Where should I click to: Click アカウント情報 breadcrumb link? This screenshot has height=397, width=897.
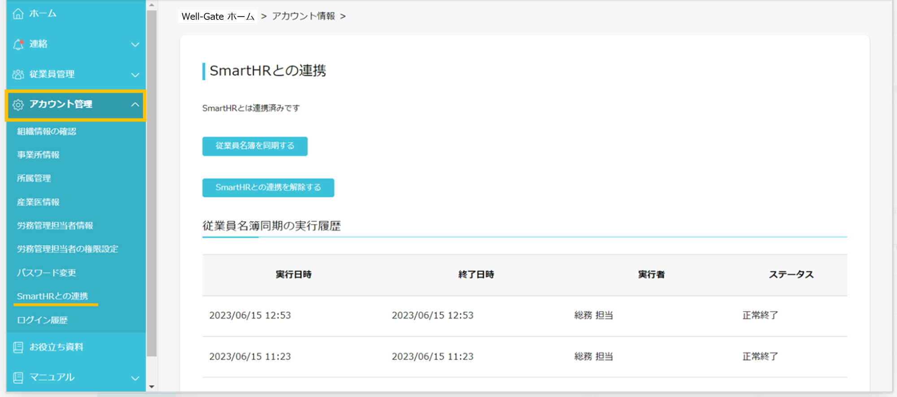tap(304, 16)
